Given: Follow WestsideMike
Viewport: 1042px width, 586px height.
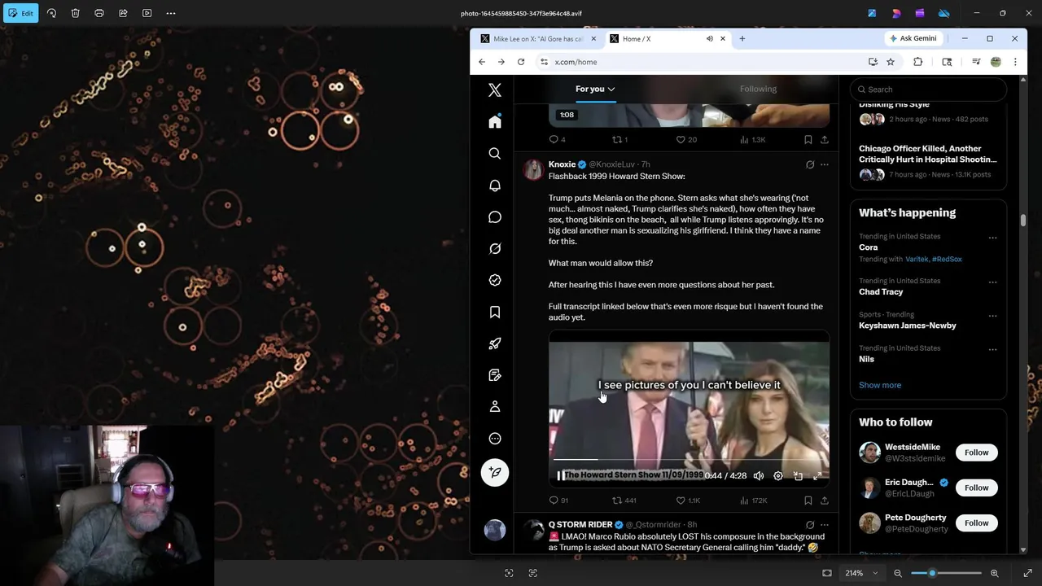Looking at the screenshot, I should click(976, 453).
